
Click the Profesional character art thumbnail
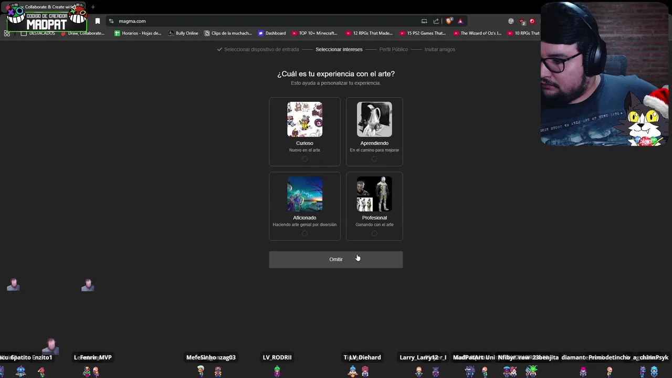[x=374, y=194]
